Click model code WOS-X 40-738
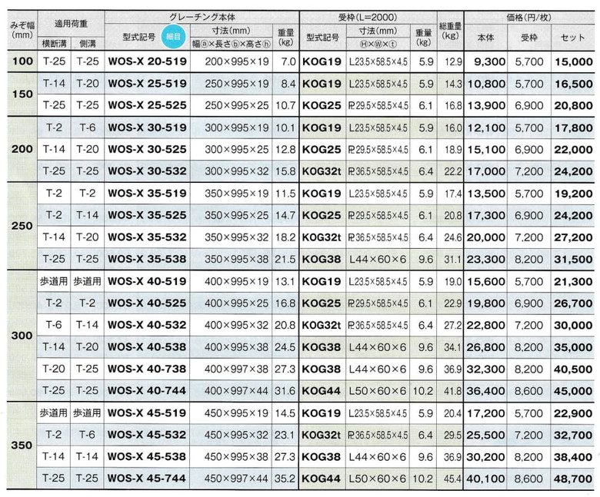Image resolution: width=600 pixels, height=497 pixels. point(146,369)
